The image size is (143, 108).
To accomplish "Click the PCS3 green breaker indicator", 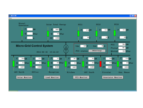I will point(115,33).
